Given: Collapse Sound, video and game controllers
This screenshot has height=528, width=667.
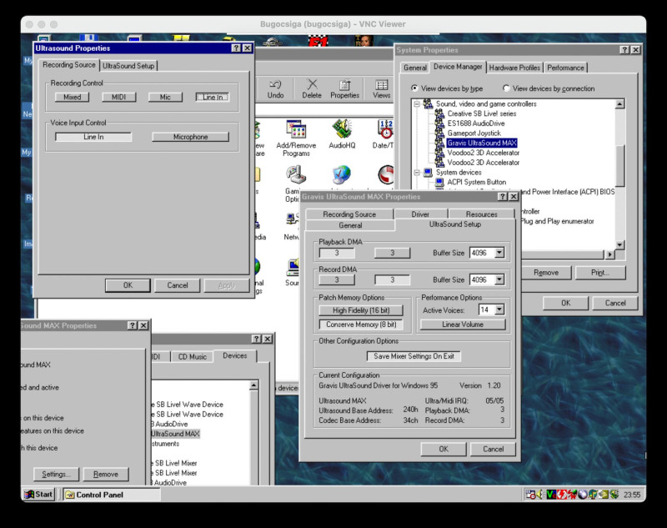Looking at the screenshot, I should (417, 103).
